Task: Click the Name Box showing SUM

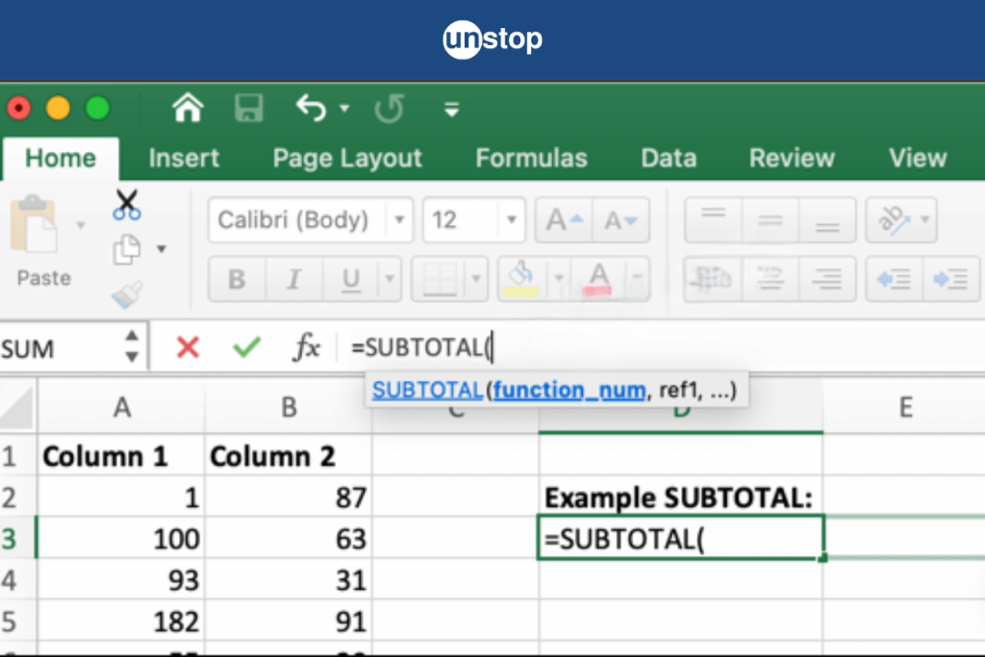Action: click(x=60, y=347)
